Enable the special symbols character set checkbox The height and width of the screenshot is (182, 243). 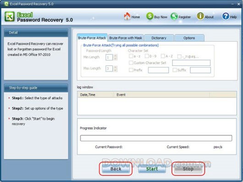[x=179, y=56]
